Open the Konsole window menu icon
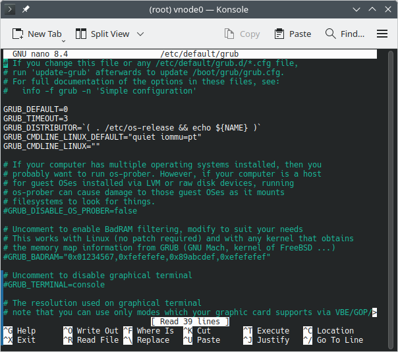 coord(10,10)
